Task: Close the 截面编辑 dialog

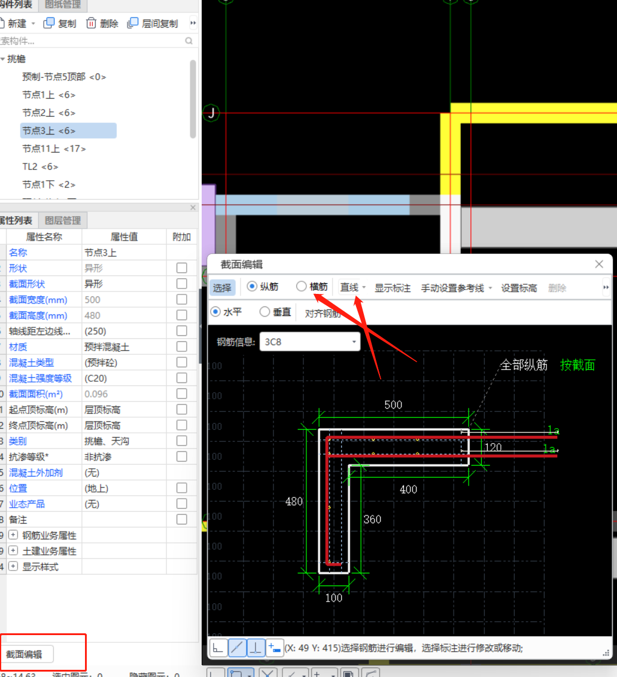Action: click(599, 264)
